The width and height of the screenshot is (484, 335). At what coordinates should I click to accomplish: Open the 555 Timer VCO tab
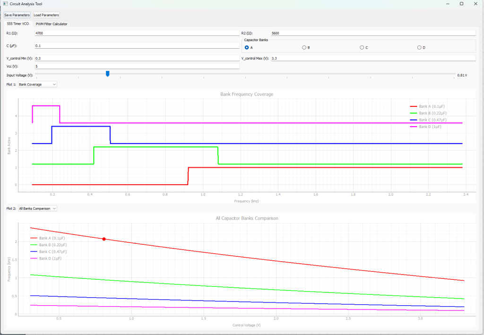click(x=18, y=24)
